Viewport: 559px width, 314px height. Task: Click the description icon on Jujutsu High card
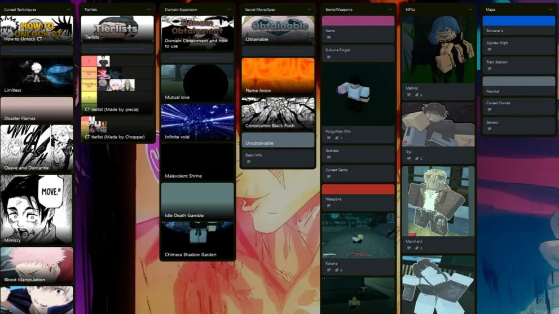(490, 50)
